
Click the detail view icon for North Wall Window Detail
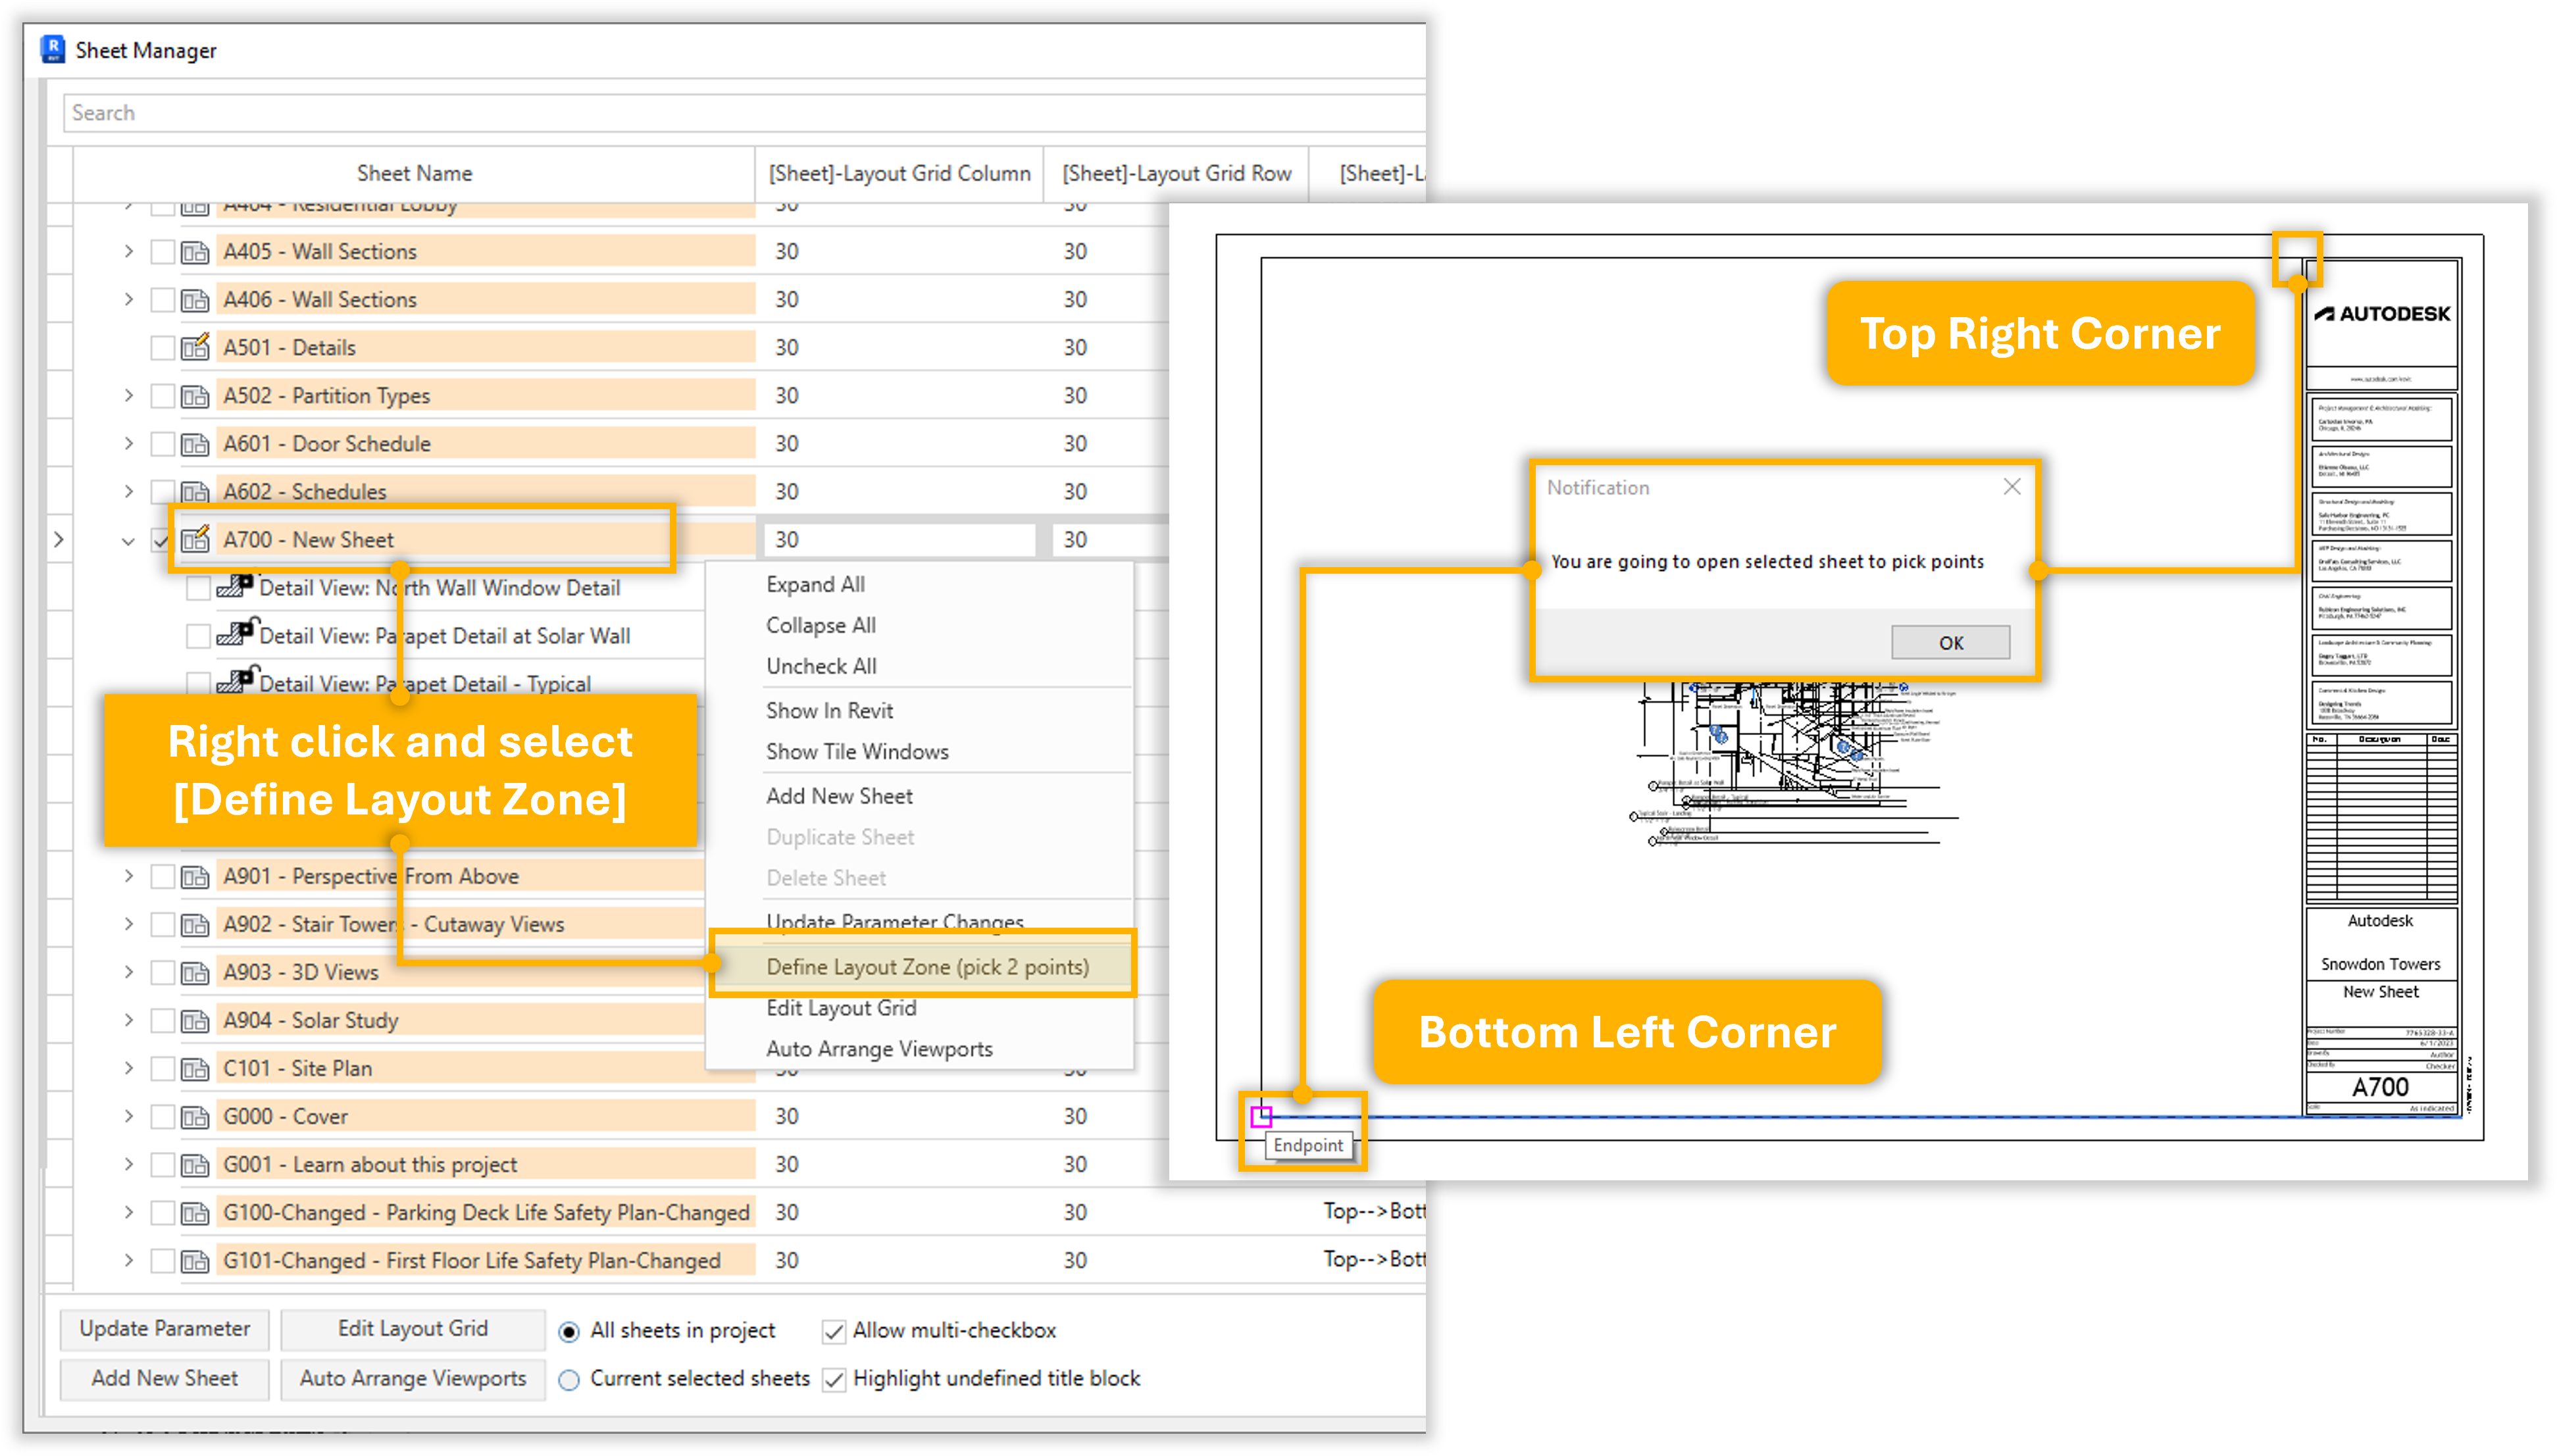tap(235, 586)
